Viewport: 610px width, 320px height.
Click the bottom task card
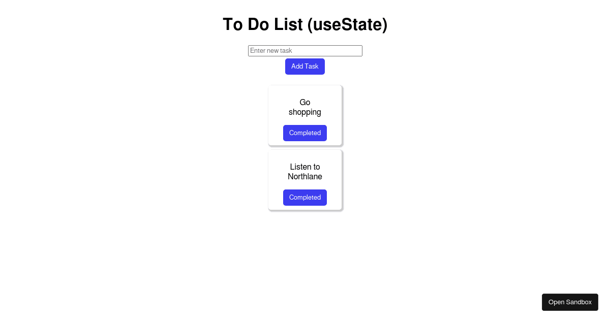[x=305, y=180]
